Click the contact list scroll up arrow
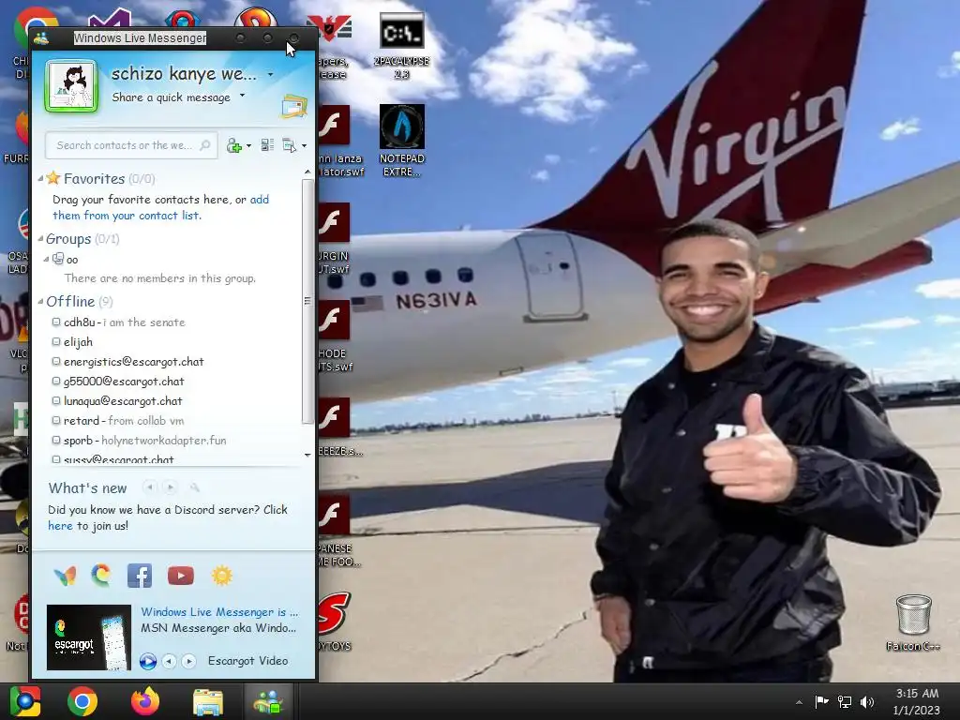 coord(307,172)
